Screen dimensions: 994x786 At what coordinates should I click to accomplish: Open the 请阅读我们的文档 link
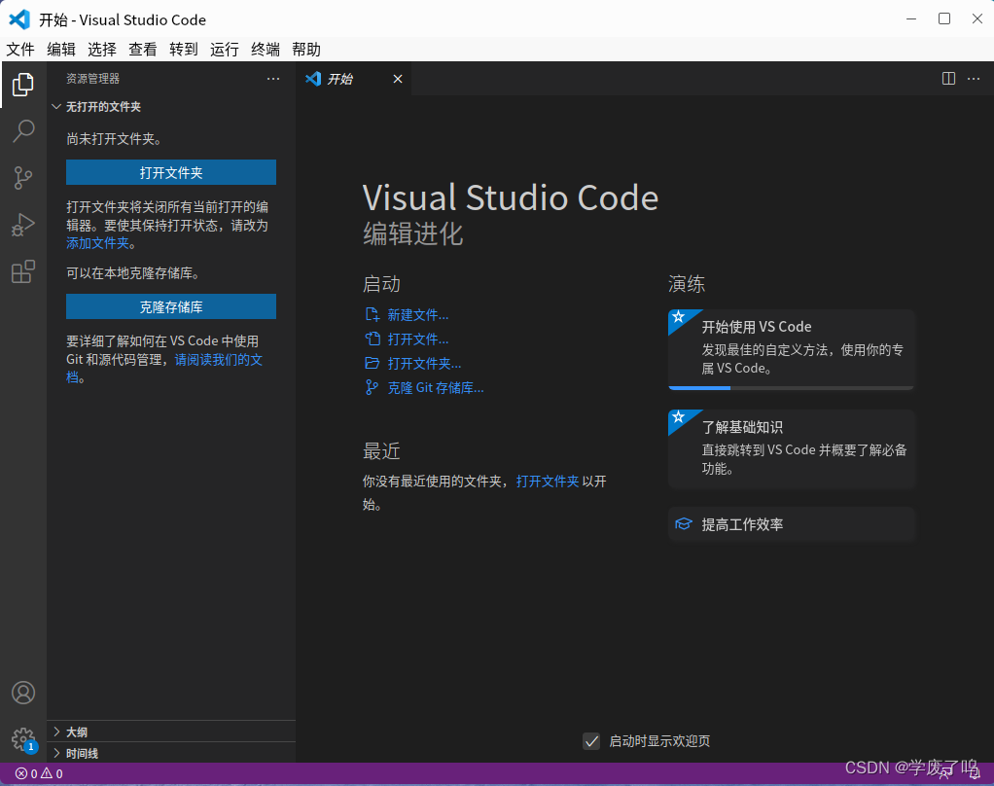point(218,359)
